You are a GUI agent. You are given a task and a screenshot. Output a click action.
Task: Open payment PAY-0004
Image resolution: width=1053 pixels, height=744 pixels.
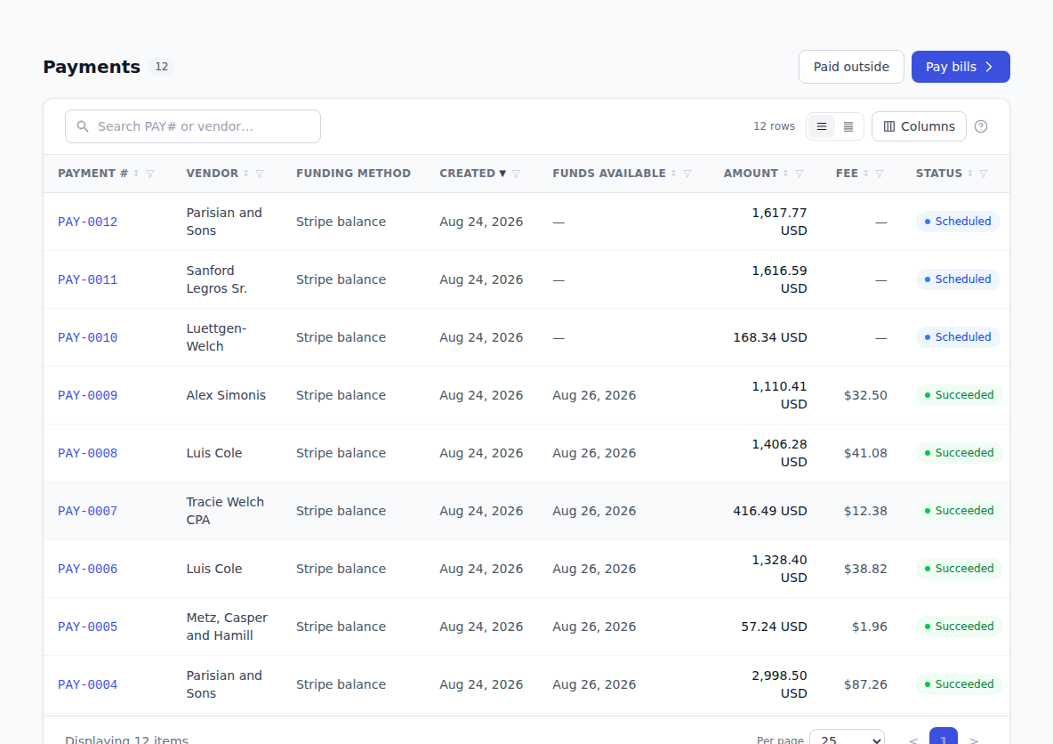pyautogui.click(x=87, y=684)
